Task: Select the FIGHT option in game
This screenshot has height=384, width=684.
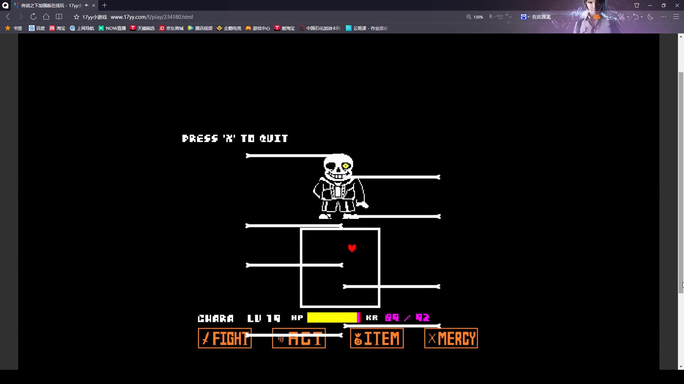Action: [x=224, y=338]
